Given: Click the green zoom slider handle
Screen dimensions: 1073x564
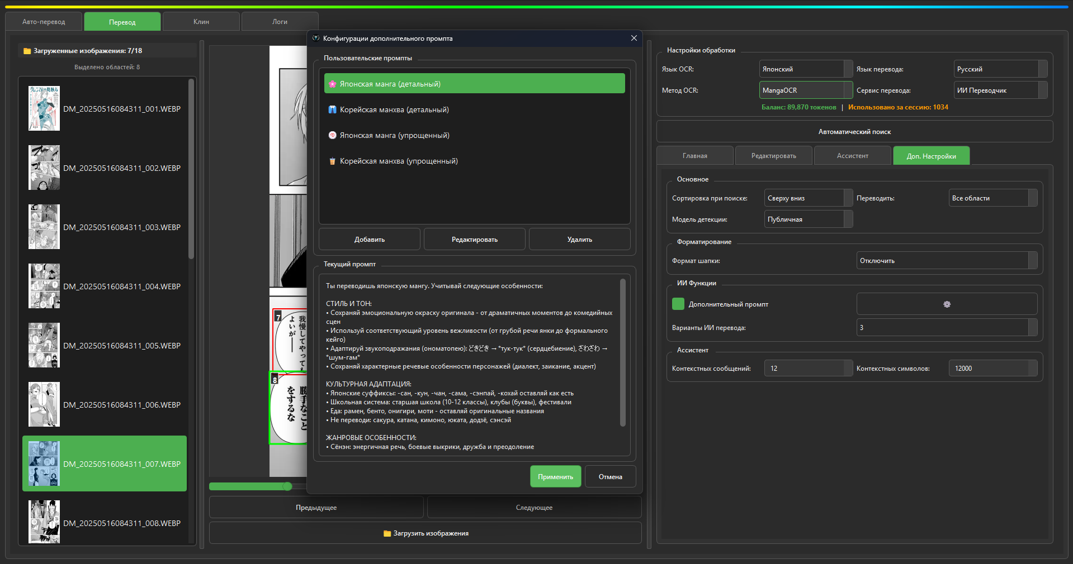Looking at the screenshot, I should coord(287,486).
